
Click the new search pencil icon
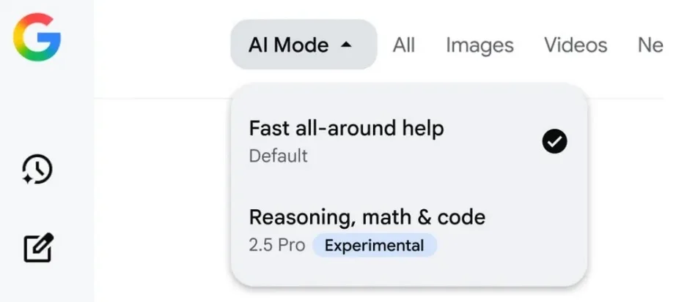point(39,249)
